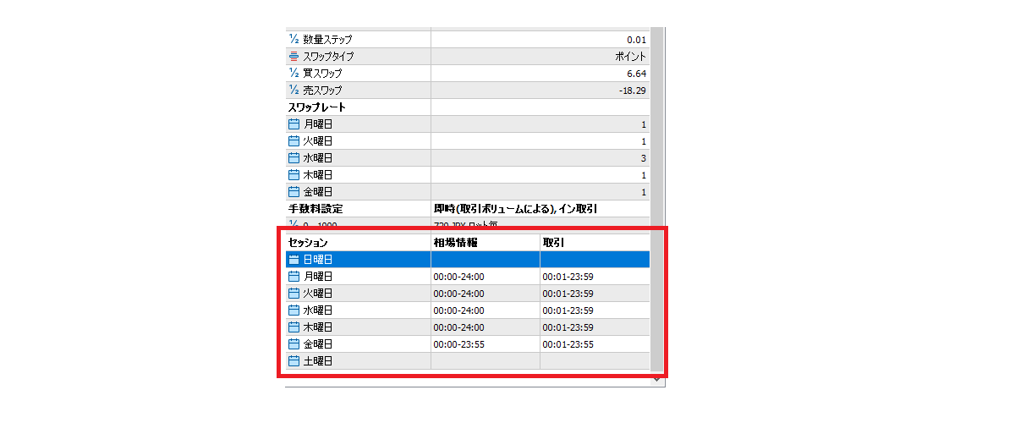Select the 手数料設定 label
Screen dimensions: 1015x423
click(x=315, y=208)
